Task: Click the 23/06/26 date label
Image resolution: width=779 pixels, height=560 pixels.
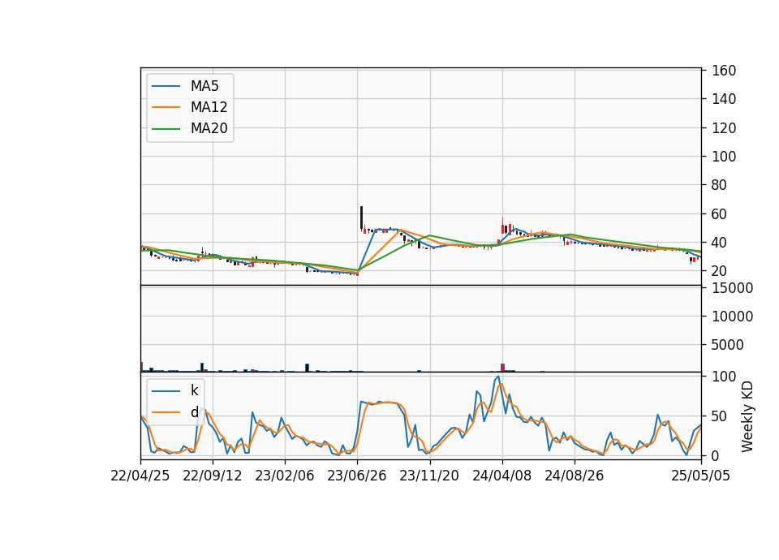Action: tap(357, 476)
